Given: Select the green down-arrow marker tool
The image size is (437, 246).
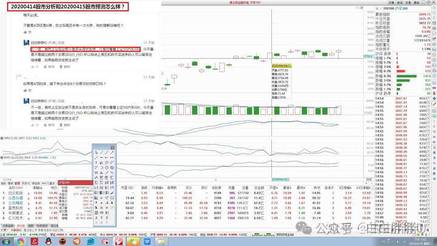Looking at the screenshot, I should coord(101,203).
